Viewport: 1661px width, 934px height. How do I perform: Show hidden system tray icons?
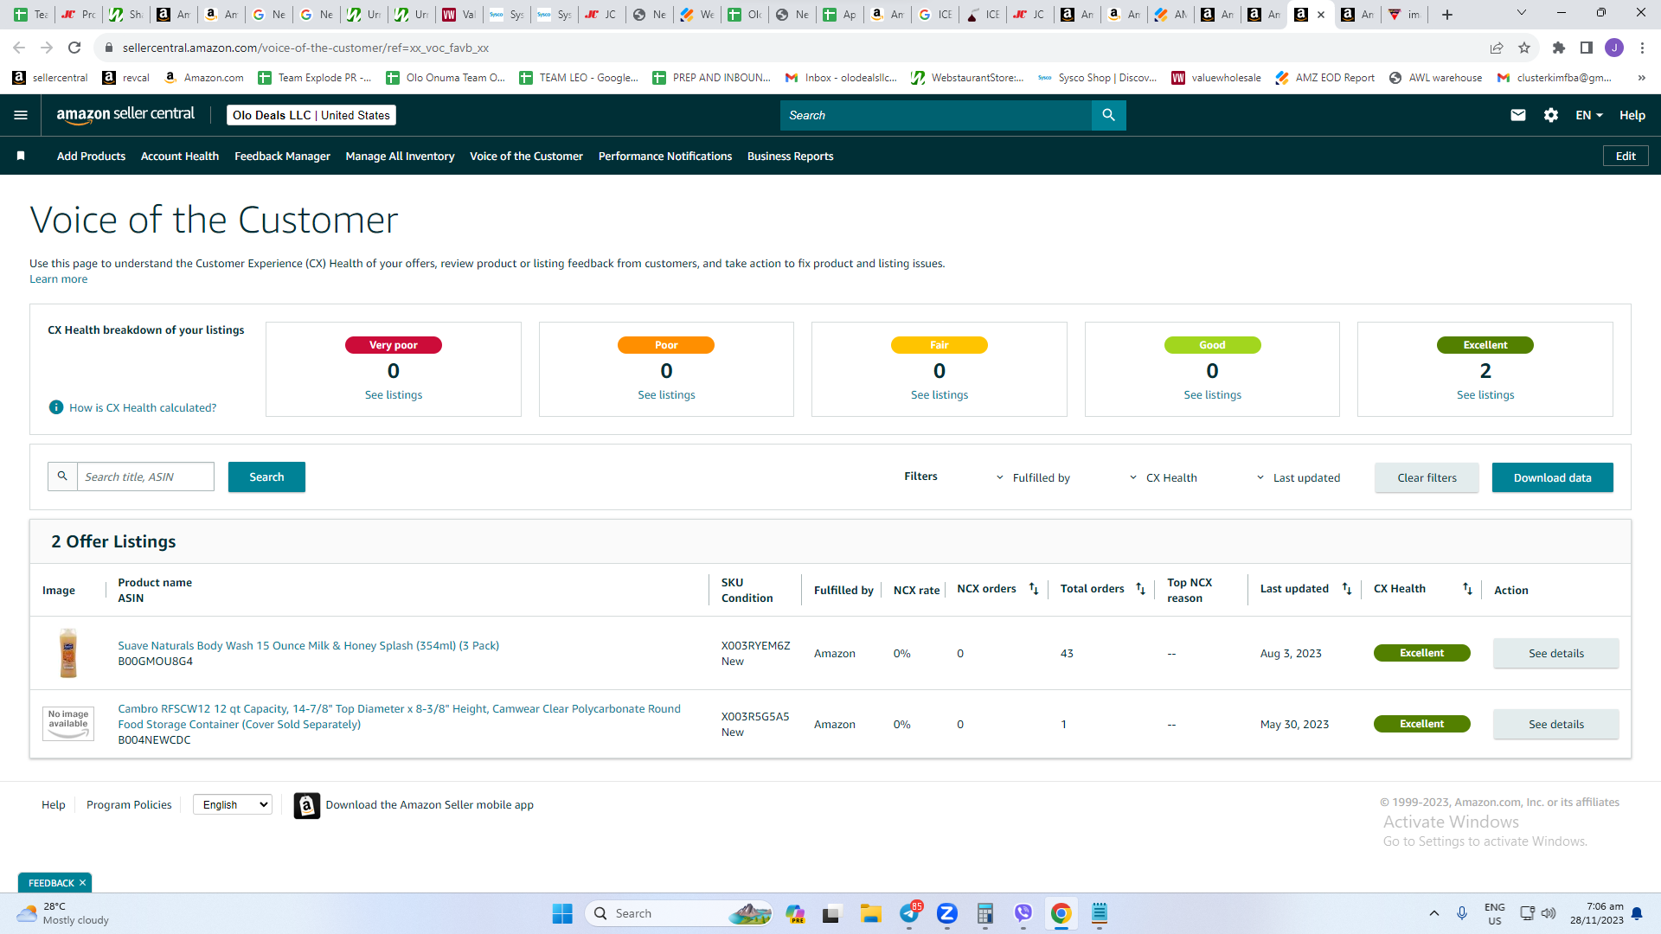click(x=1433, y=913)
